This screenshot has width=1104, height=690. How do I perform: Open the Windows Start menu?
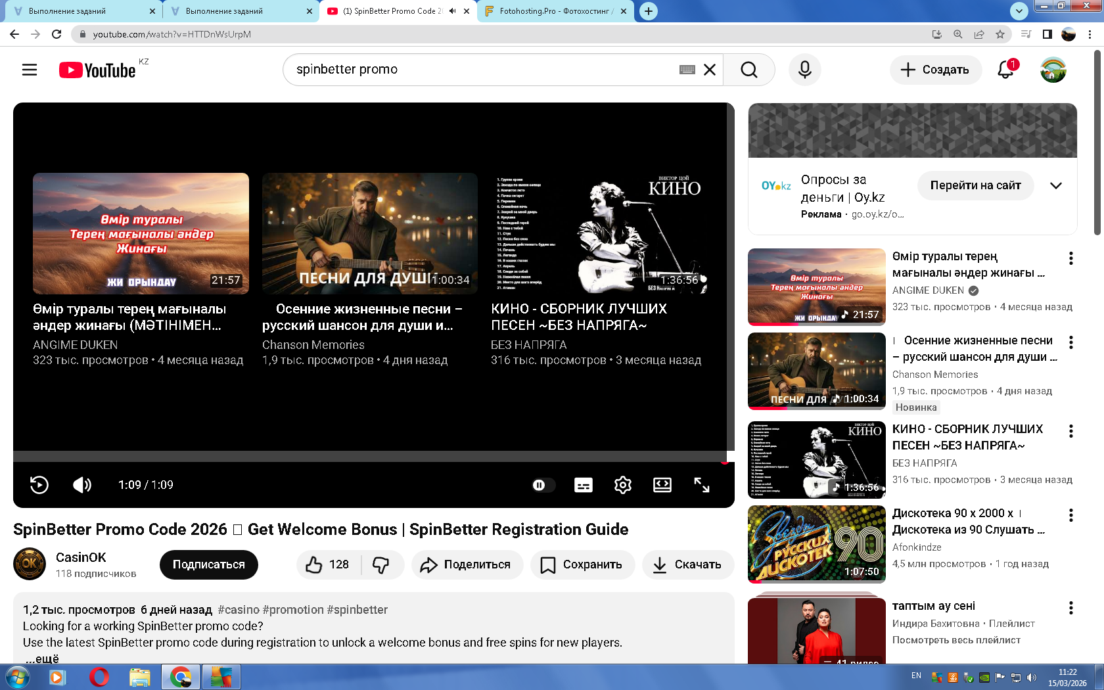click(x=16, y=677)
